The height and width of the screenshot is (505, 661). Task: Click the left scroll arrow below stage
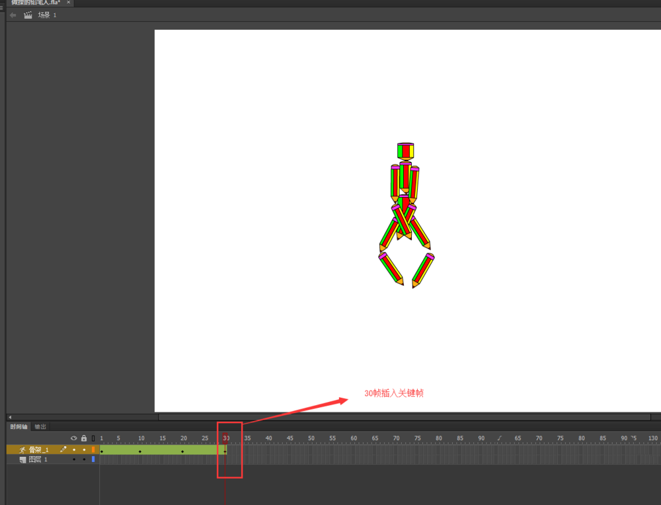10,417
